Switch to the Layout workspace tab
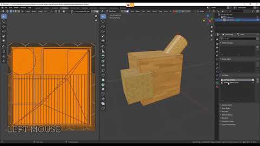260x146 pixels. pyautogui.click(x=38, y=8)
